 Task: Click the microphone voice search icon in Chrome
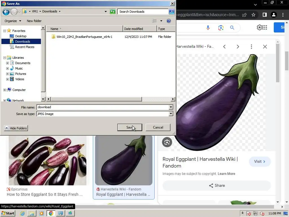click(x=208, y=28)
